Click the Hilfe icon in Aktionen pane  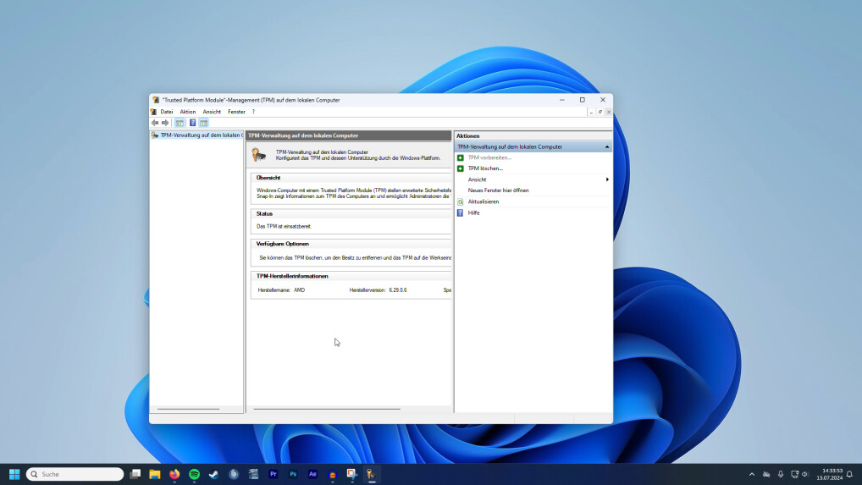pyautogui.click(x=461, y=212)
